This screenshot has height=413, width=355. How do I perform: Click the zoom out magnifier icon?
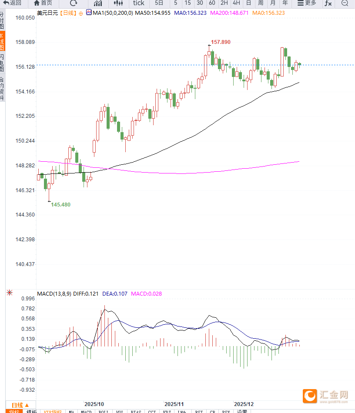345,3
